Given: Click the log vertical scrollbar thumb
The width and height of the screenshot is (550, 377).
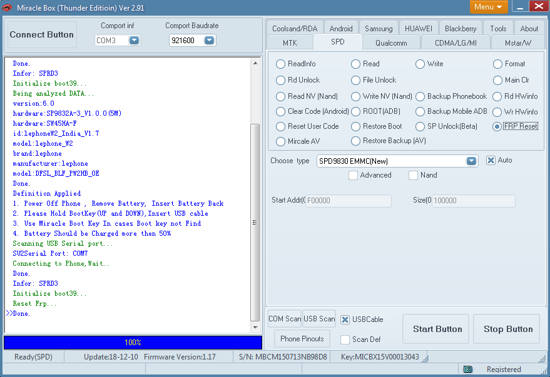Looking at the screenshot, I should pyautogui.click(x=255, y=223).
